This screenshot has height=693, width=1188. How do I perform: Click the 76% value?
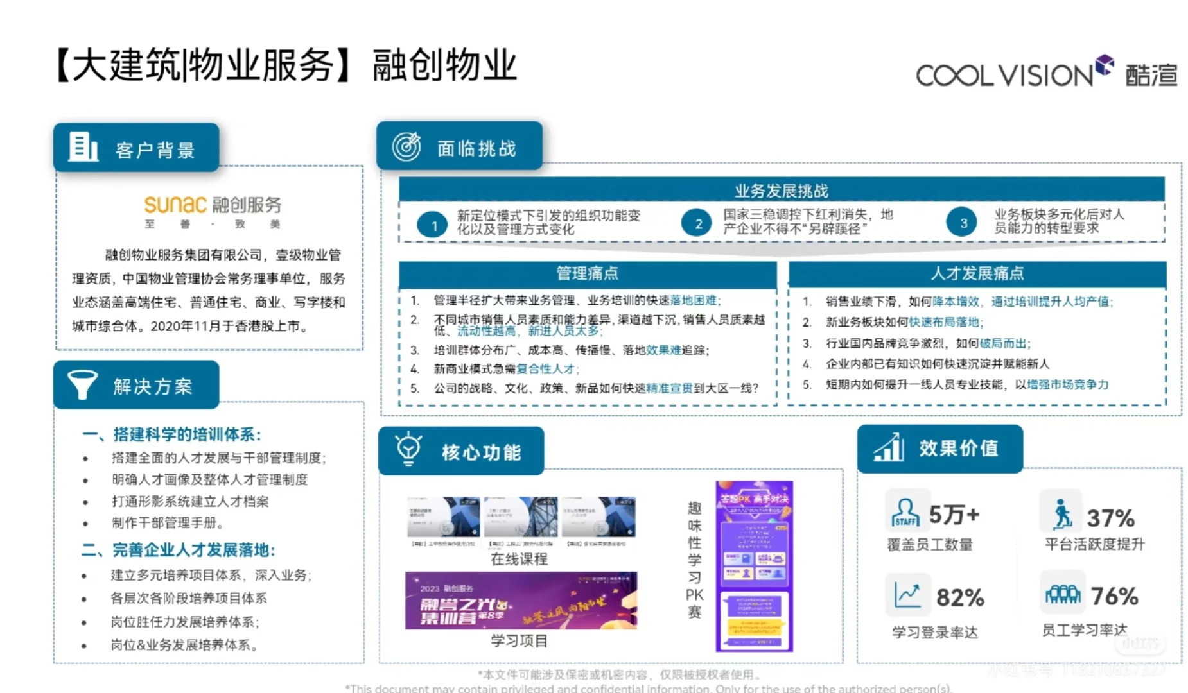(1115, 596)
